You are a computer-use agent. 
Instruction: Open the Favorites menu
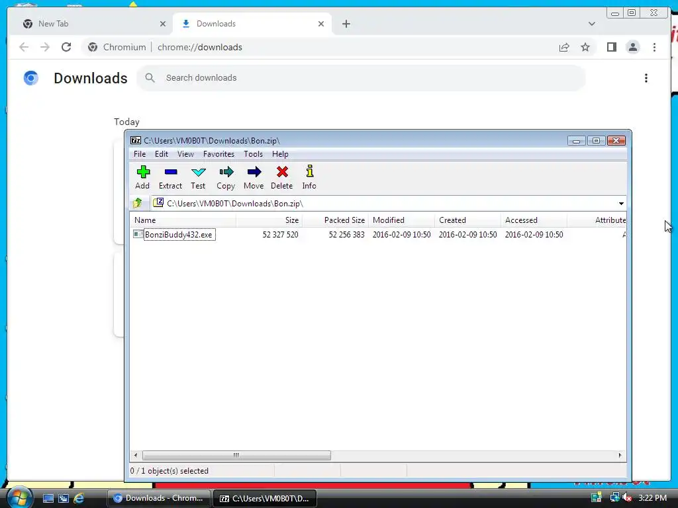[218, 154]
